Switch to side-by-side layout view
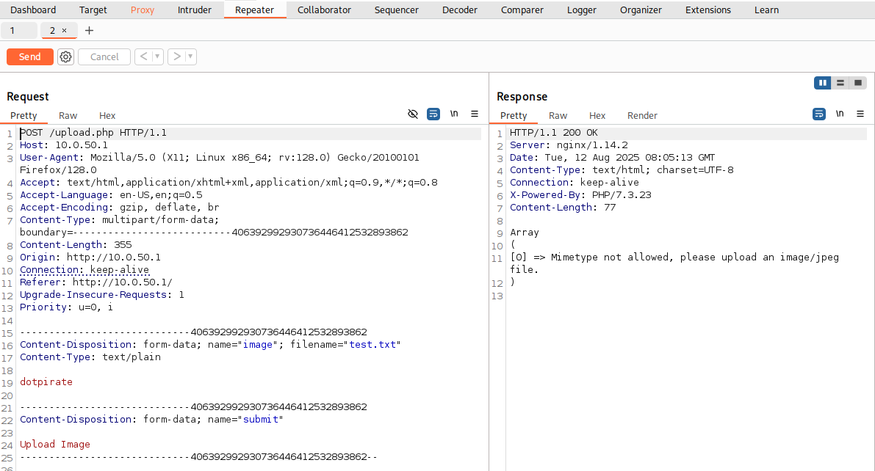This screenshot has width=875, height=471. 822,83
